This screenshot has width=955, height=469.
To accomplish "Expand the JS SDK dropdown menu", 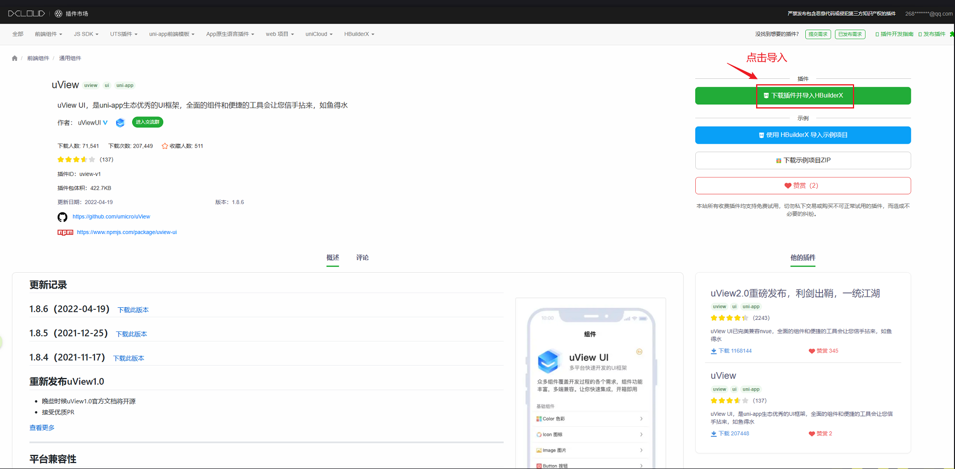I will 86,34.
